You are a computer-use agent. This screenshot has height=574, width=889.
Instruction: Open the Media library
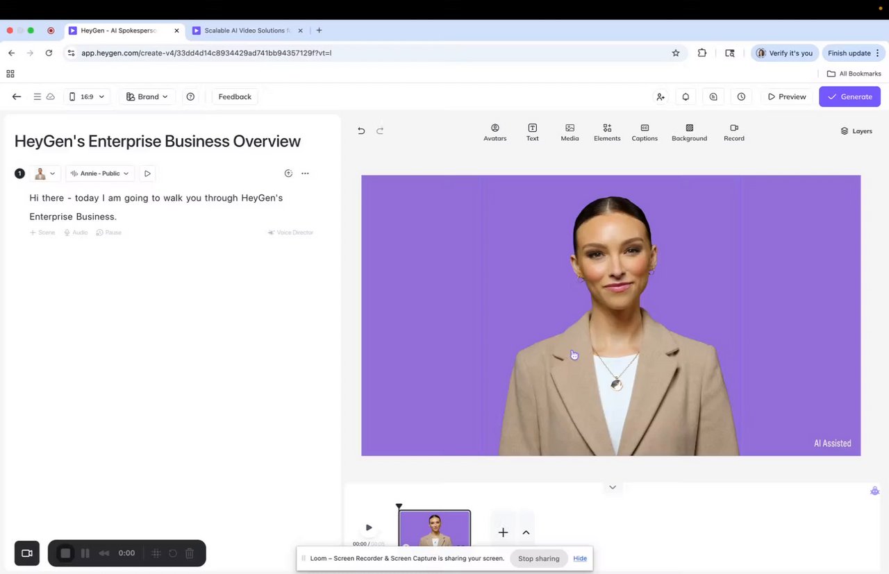coord(570,133)
